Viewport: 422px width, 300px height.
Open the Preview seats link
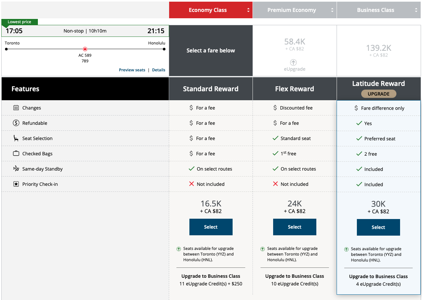tap(132, 70)
